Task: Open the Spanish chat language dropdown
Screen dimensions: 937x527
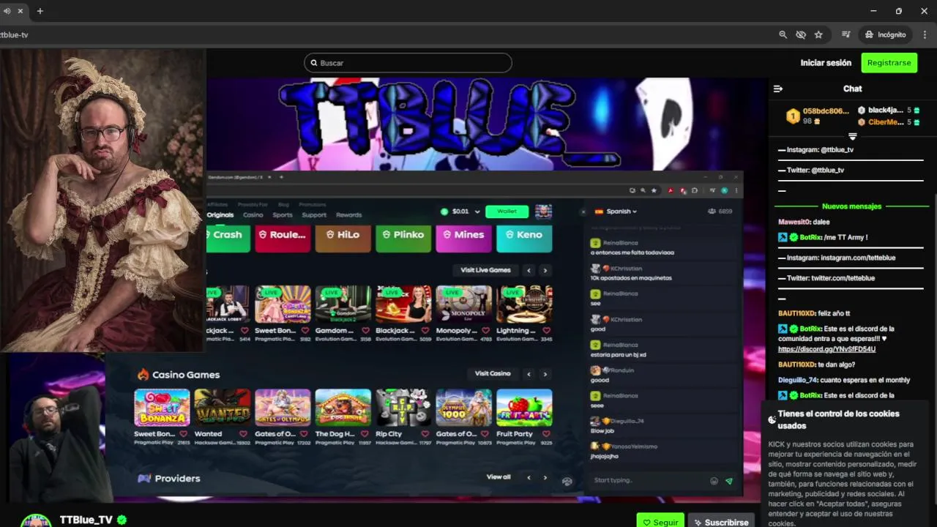Action: pos(616,212)
